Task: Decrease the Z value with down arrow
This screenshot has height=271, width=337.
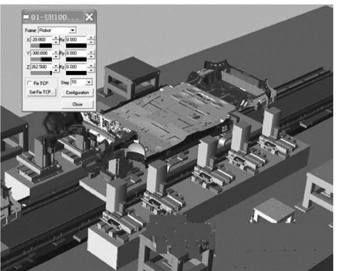Action: coord(56,70)
